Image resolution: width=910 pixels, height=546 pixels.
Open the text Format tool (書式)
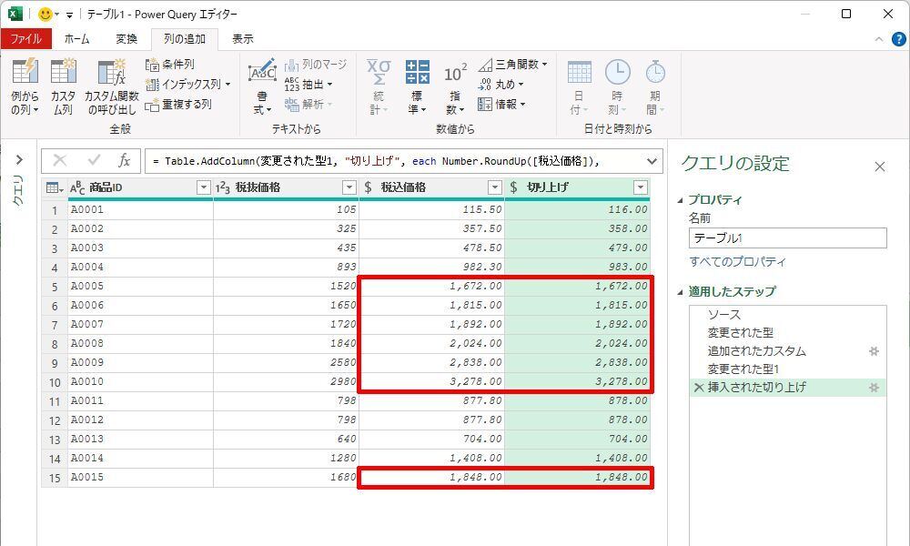[262, 86]
